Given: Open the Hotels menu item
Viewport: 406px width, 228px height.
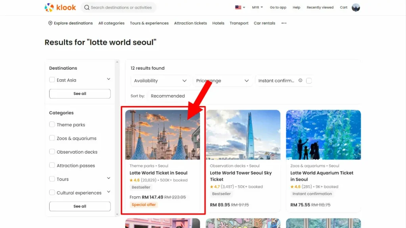Looking at the screenshot, I should coord(218,23).
